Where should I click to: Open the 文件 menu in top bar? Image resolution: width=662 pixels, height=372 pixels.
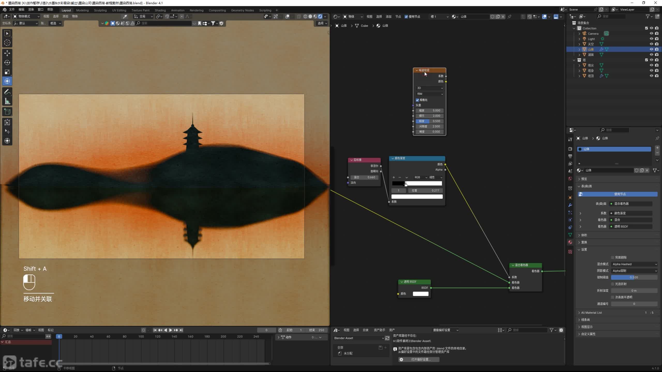(12, 10)
